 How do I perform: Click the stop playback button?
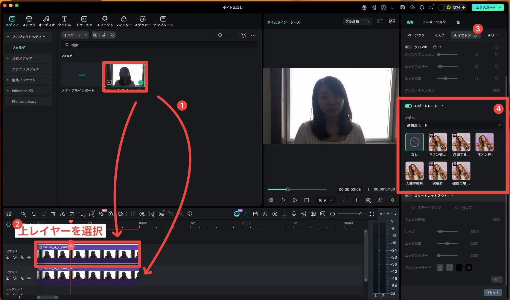(x=307, y=200)
